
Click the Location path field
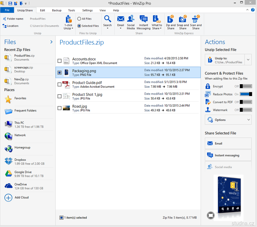pos(44,26)
